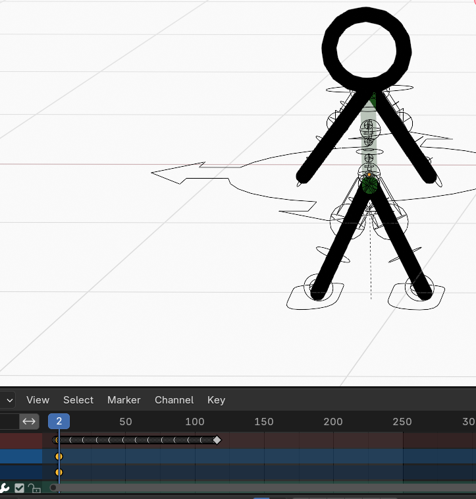Click the wrench modifier icon in channel row
The width and height of the screenshot is (476, 499).
tap(4, 488)
